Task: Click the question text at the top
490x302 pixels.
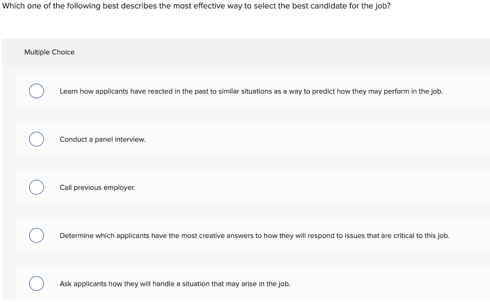Action: tap(195, 6)
